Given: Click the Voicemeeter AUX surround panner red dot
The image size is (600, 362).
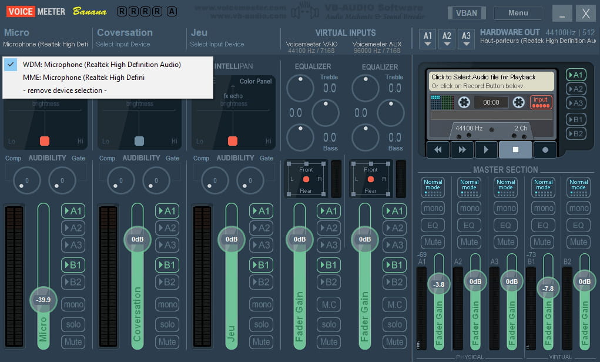Looking at the screenshot, I should [370, 179].
